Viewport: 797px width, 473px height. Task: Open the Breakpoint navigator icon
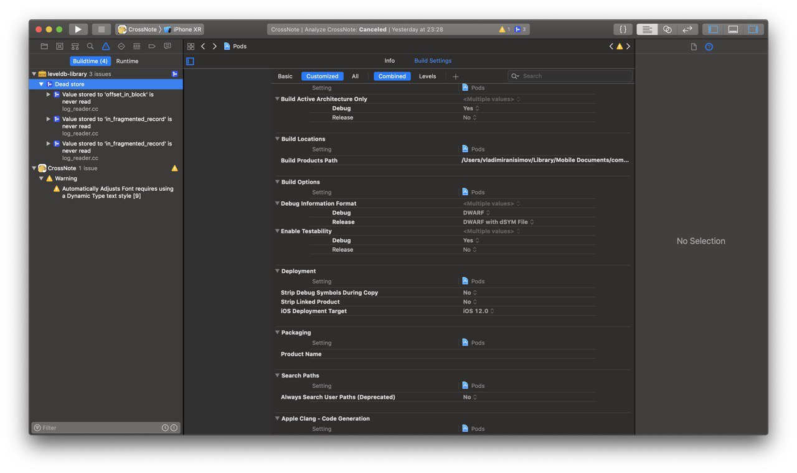152,47
